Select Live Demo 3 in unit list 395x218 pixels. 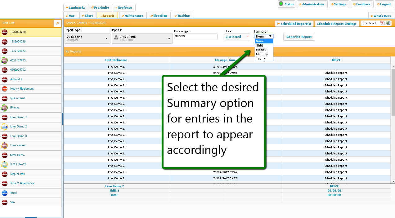19,136
